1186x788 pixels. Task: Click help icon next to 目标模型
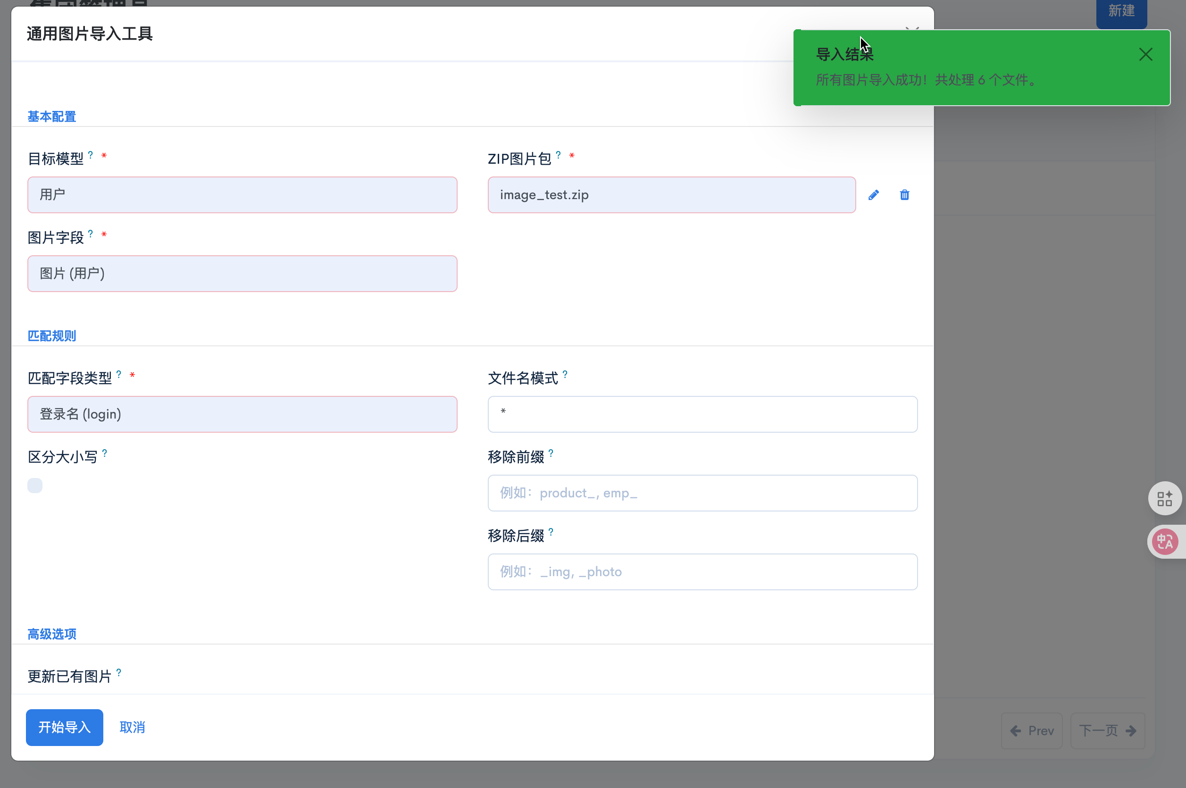(x=91, y=155)
